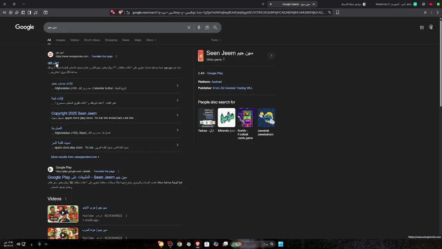Open more options beside Video game label
This screenshot has width=442, height=249.
tap(224, 59)
